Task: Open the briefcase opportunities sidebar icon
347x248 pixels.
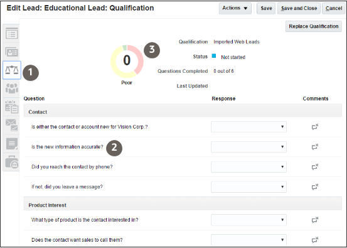Action: (11, 162)
